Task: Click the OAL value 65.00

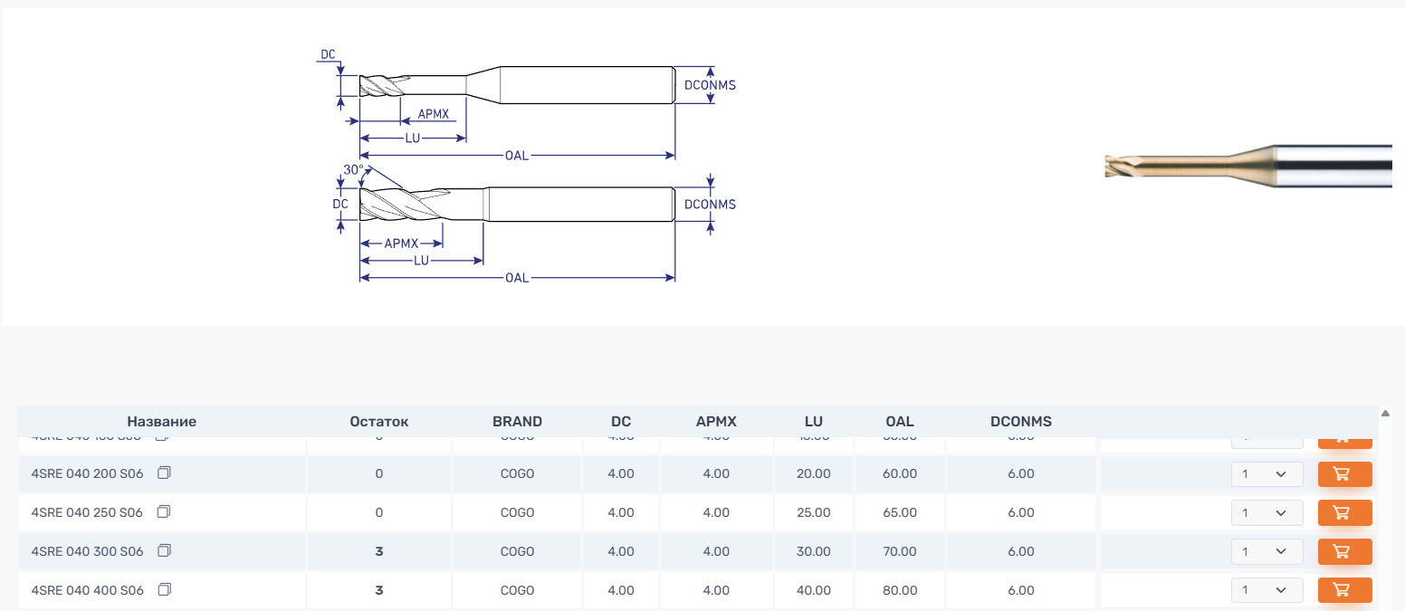Action: 900,513
